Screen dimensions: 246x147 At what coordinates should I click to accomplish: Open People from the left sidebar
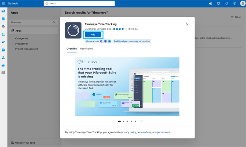point(3,35)
